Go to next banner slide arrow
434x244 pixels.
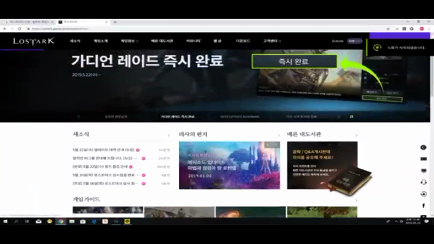point(339,117)
